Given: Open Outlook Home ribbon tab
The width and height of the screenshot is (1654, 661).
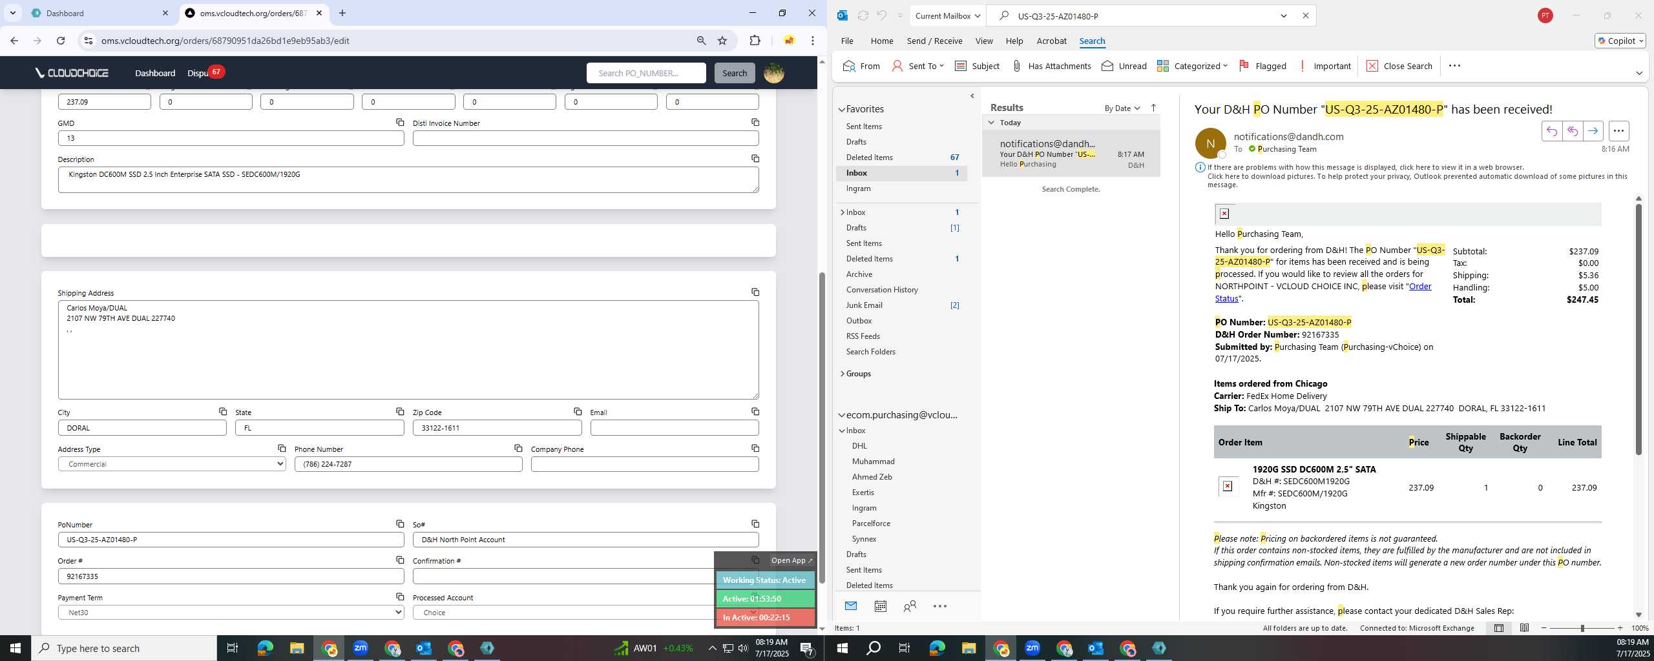Looking at the screenshot, I should pyautogui.click(x=882, y=41).
